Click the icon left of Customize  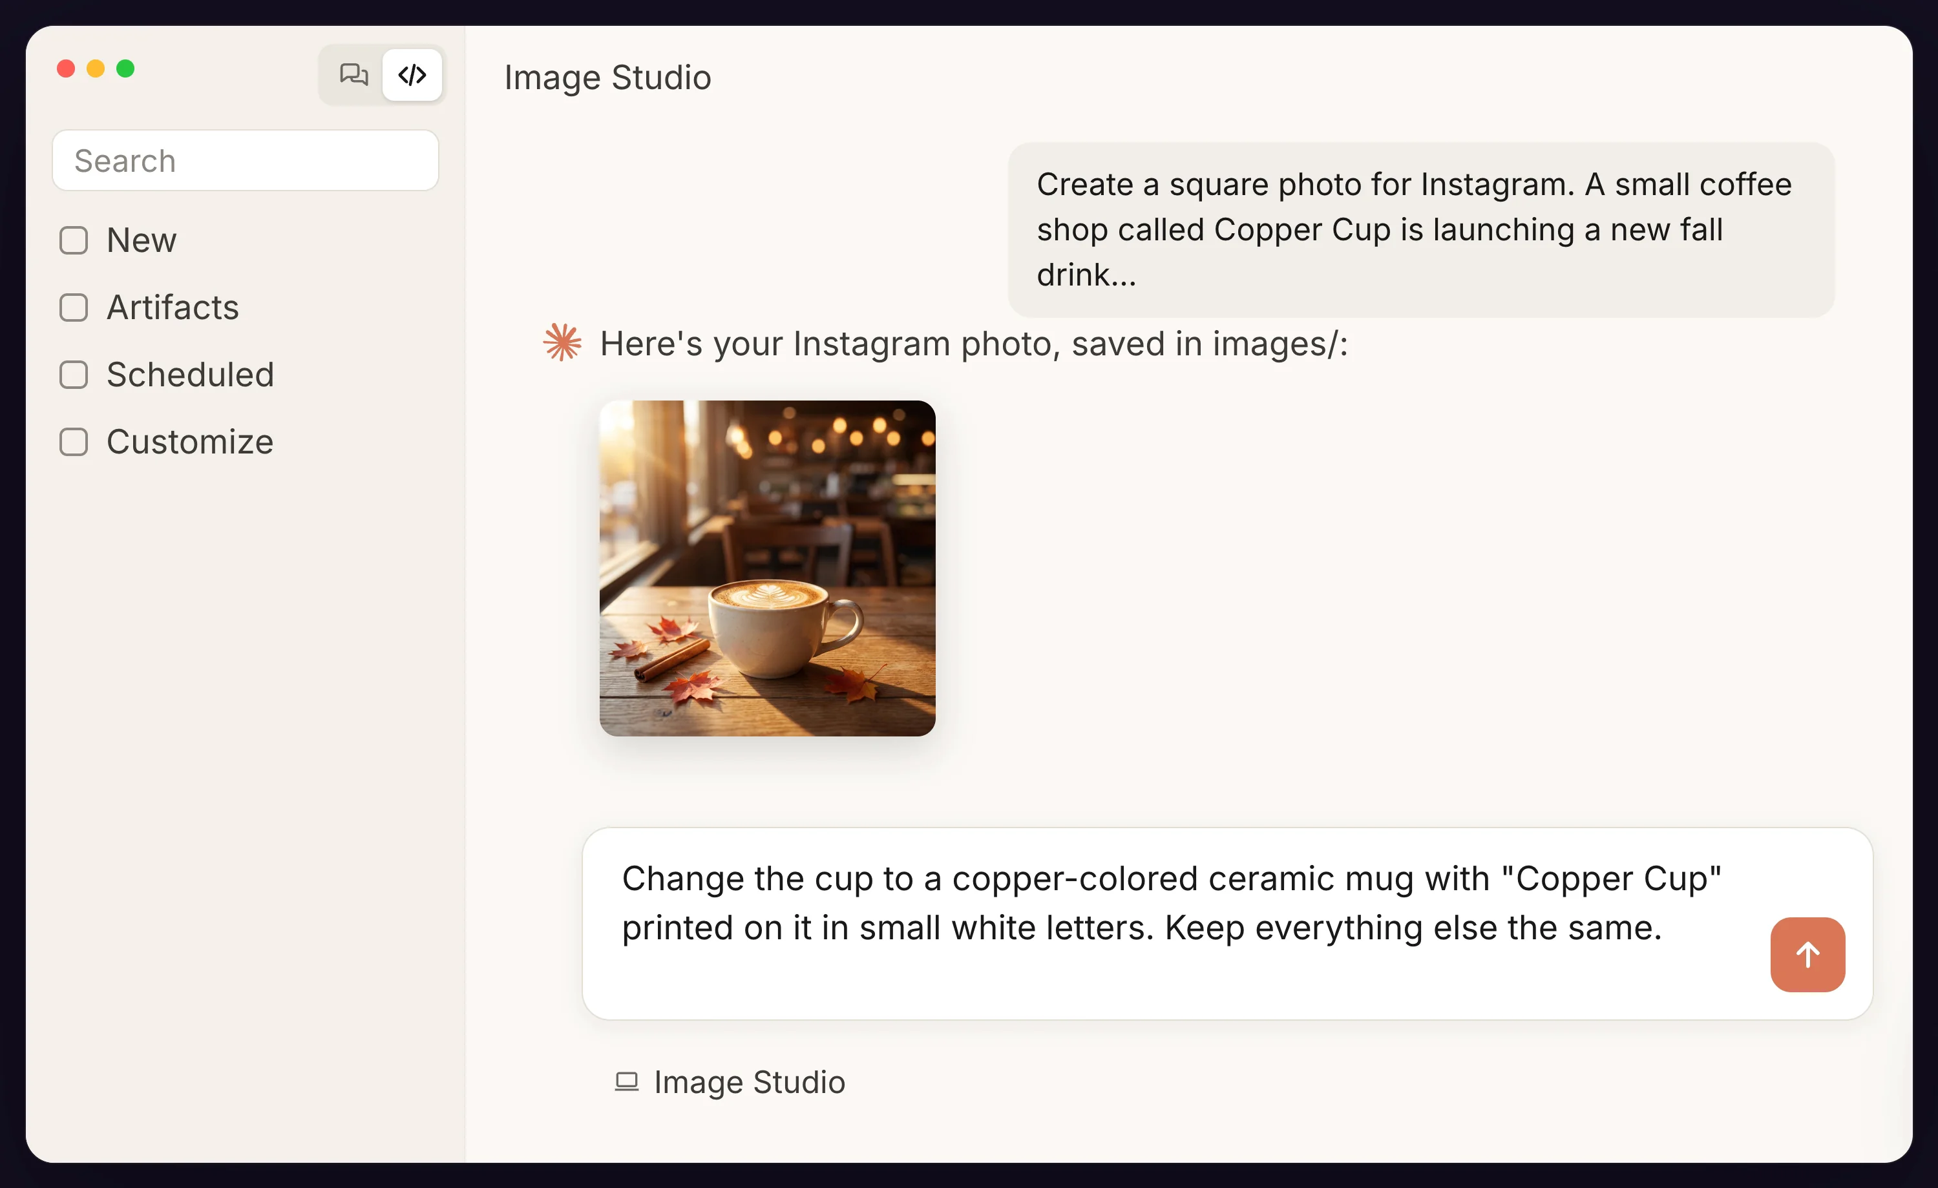pyautogui.click(x=74, y=442)
